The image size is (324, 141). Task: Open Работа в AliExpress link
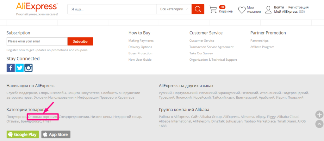[174, 117]
